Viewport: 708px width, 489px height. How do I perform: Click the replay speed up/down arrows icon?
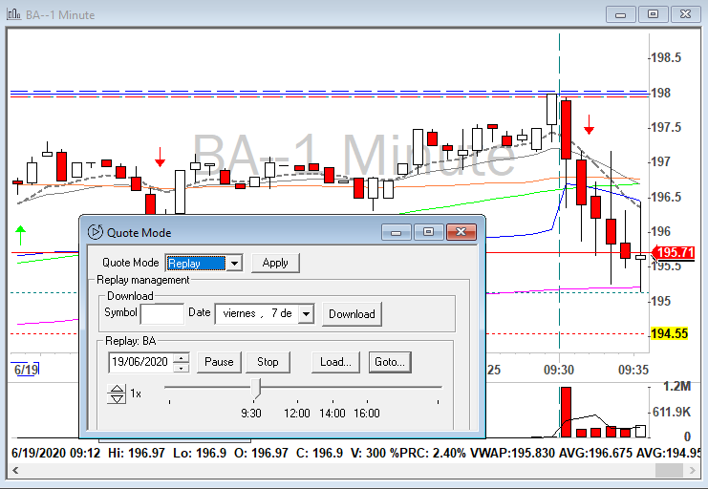117,393
